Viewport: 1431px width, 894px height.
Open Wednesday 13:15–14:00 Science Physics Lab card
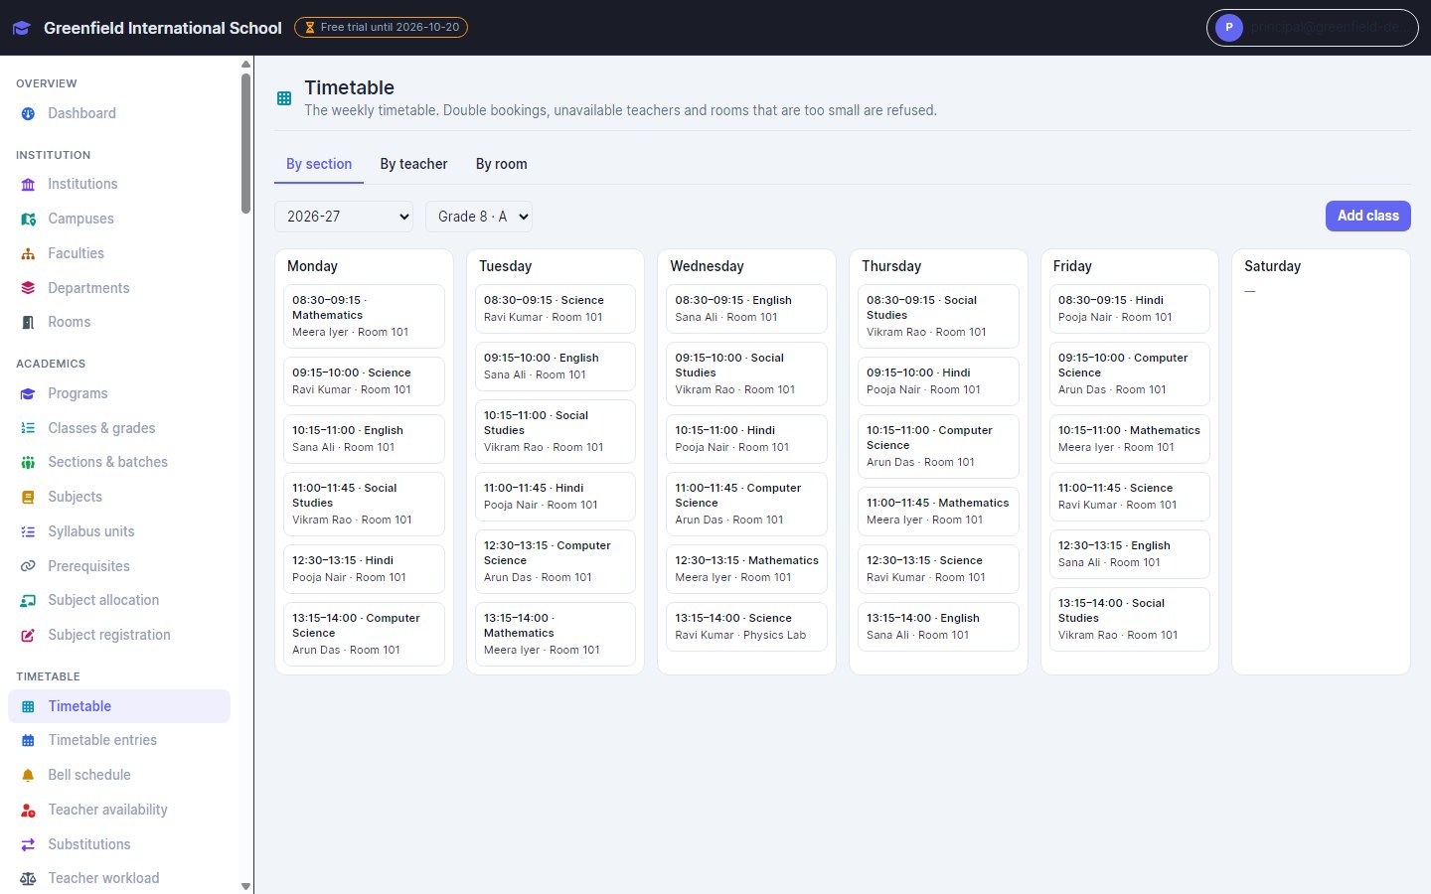pyautogui.click(x=746, y=627)
